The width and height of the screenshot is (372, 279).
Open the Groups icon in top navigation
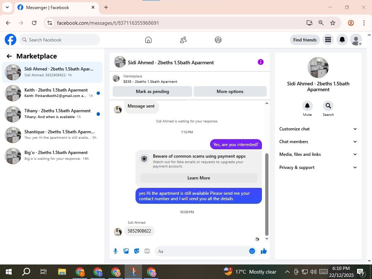218,40
